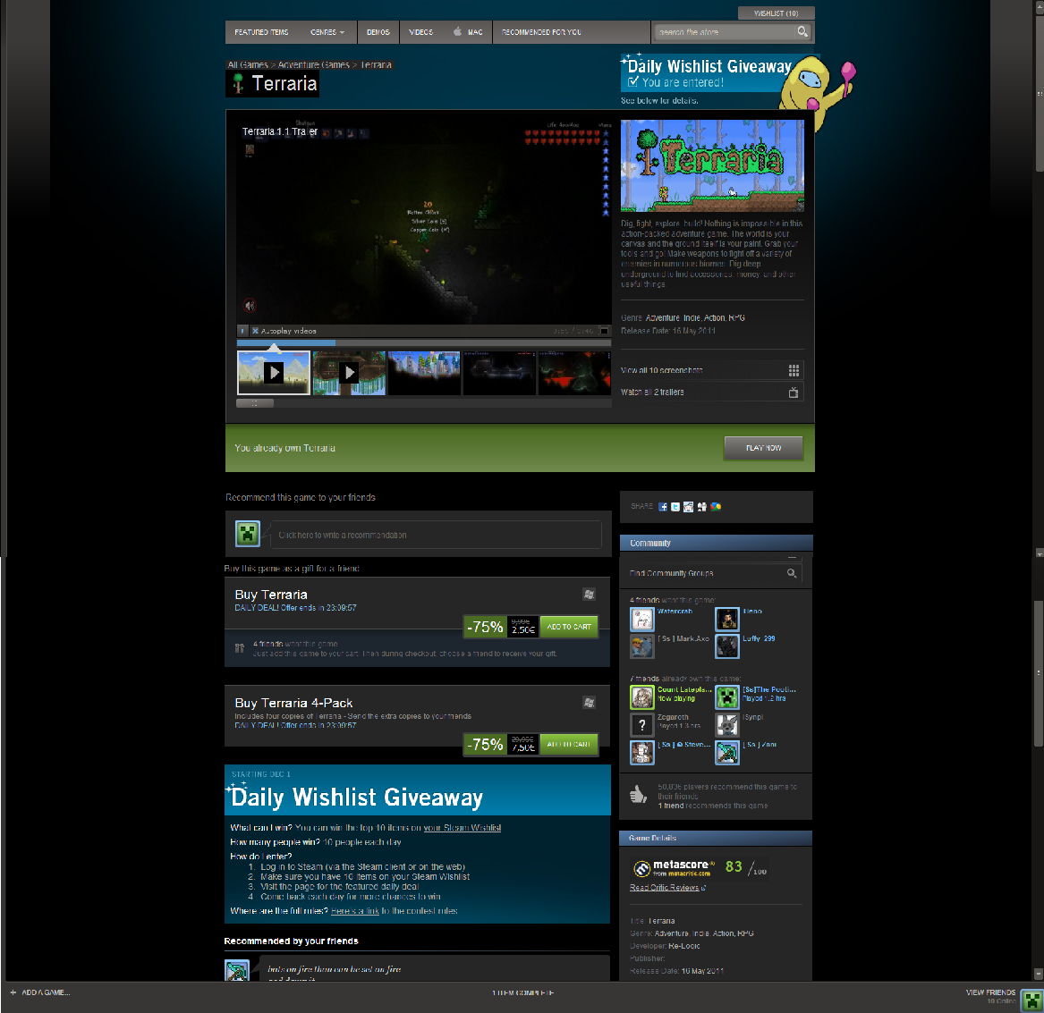Go to the Demos section
This screenshot has height=1013, width=1044.
pyautogui.click(x=378, y=32)
